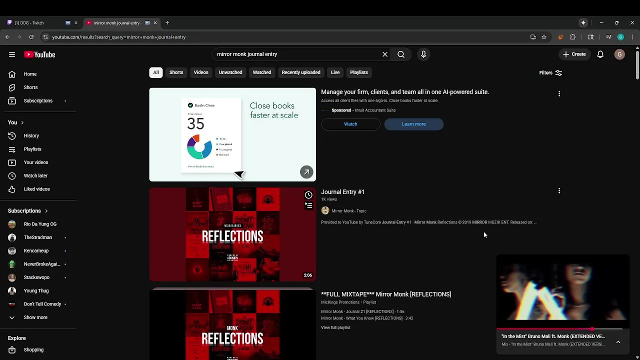
Task: Open the account avatar menu
Action: (619, 54)
